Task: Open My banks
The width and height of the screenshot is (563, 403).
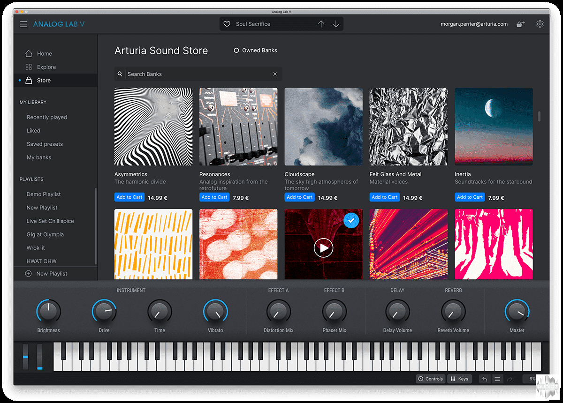Action: pos(39,157)
